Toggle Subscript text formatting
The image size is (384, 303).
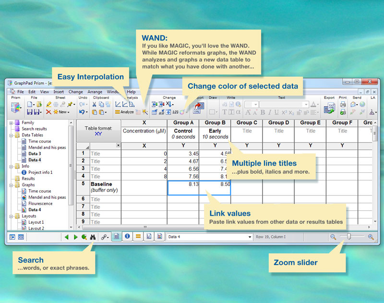tap(291, 112)
